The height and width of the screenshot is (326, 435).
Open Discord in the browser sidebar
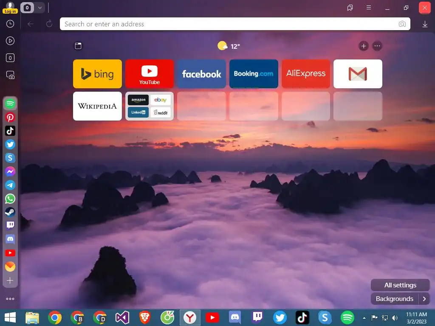(10, 239)
